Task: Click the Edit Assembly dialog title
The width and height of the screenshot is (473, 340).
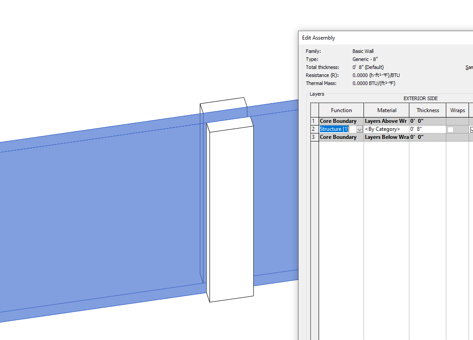Action: point(319,38)
